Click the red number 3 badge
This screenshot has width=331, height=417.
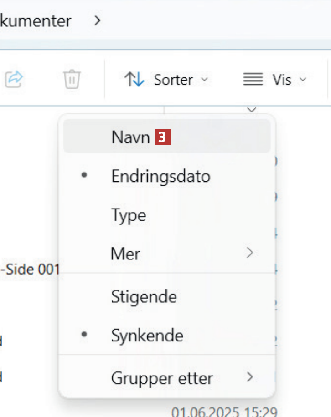pos(162,137)
